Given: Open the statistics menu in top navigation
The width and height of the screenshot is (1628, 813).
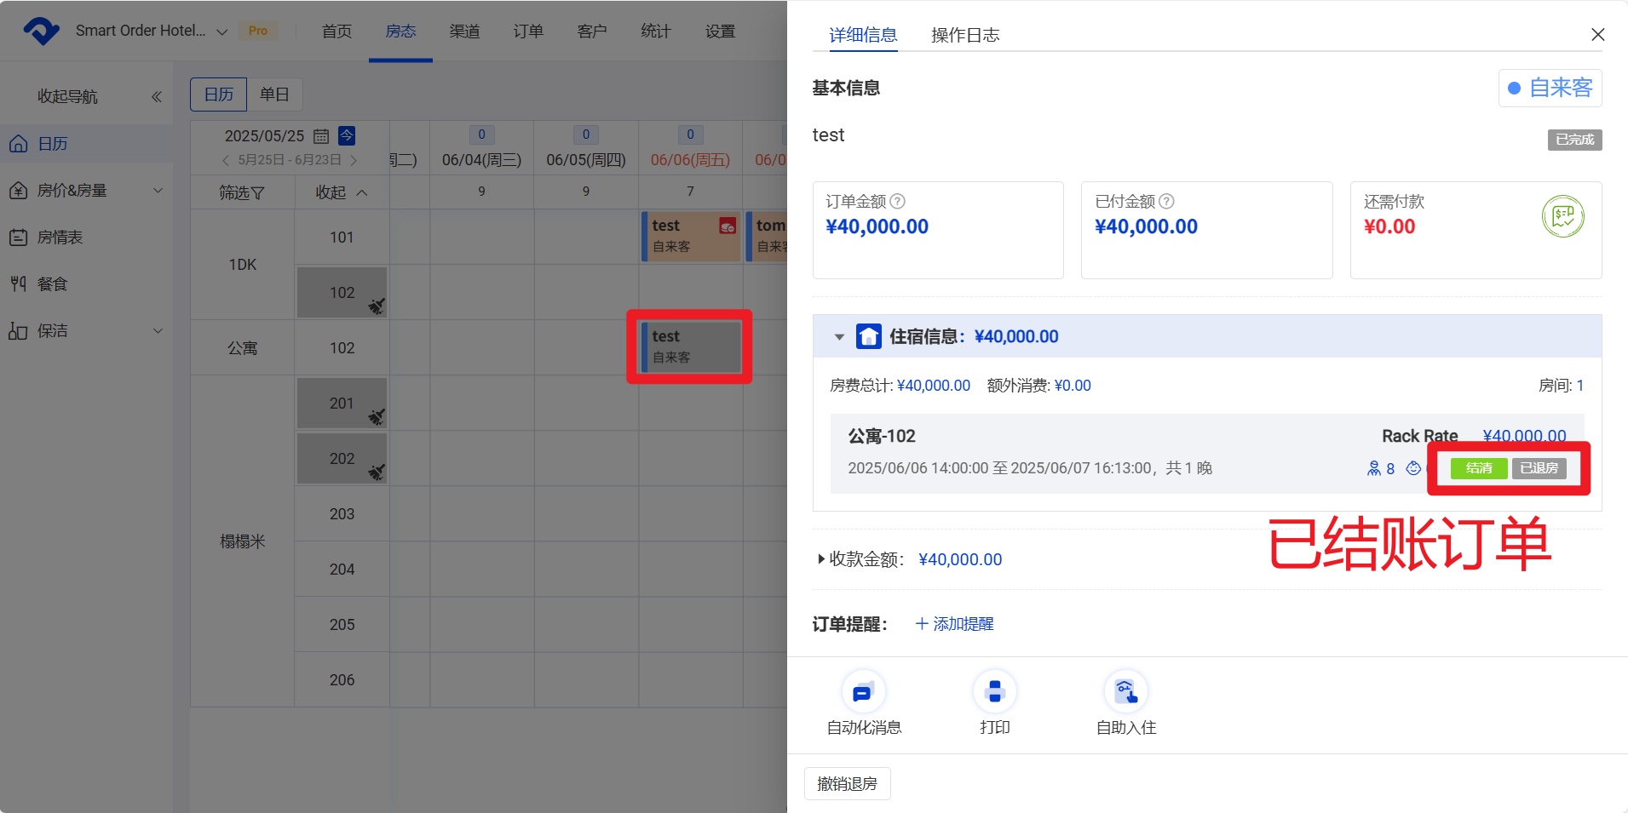Looking at the screenshot, I should [655, 31].
